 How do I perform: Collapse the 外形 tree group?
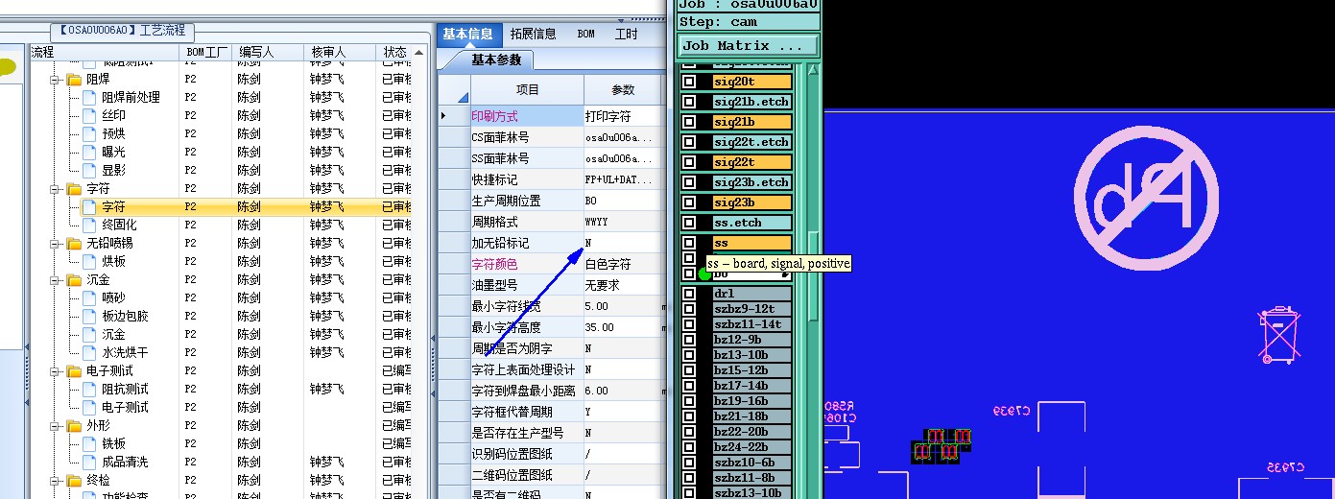click(56, 426)
